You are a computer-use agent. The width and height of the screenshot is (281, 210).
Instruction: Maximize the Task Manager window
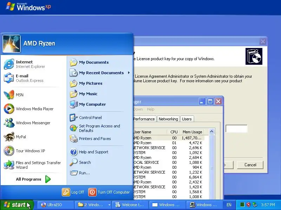point(210,101)
